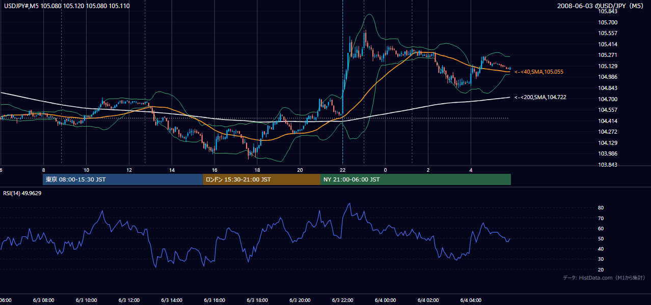The image size is (651, 305).
Task: Click price axis value 104.557
Action: click(x=607, y=110)
